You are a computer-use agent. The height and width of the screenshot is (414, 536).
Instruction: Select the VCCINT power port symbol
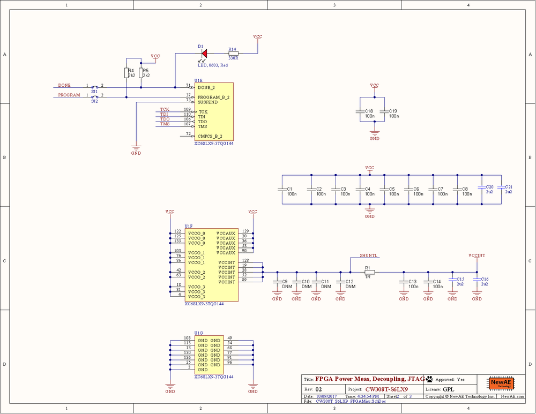[x=476, y=256]
